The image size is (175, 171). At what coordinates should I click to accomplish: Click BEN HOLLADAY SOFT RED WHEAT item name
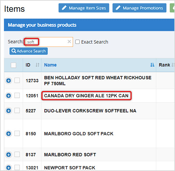coord(98,81)
